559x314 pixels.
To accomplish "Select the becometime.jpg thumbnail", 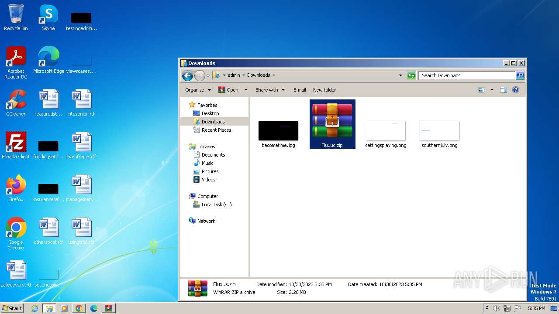I will click(x=278, y=134).
